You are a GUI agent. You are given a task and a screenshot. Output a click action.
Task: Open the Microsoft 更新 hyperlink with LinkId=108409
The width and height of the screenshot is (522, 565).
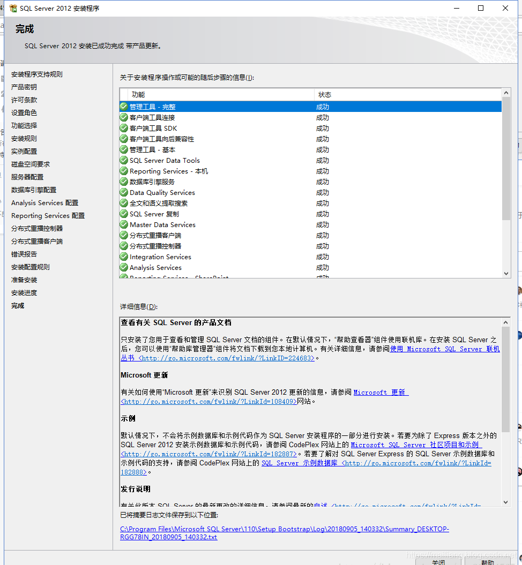[265, 397]
